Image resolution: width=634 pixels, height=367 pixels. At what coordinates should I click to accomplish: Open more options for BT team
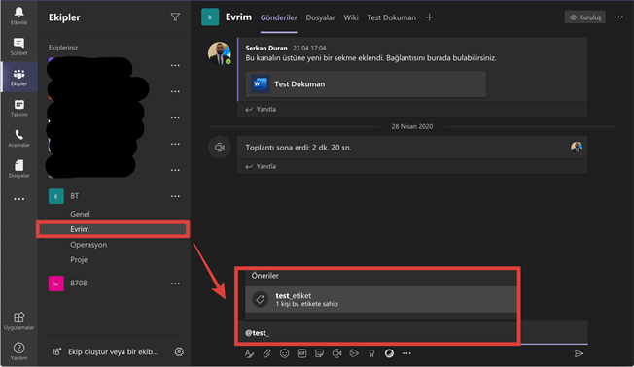pyautogui.click(x=175, y=196)
